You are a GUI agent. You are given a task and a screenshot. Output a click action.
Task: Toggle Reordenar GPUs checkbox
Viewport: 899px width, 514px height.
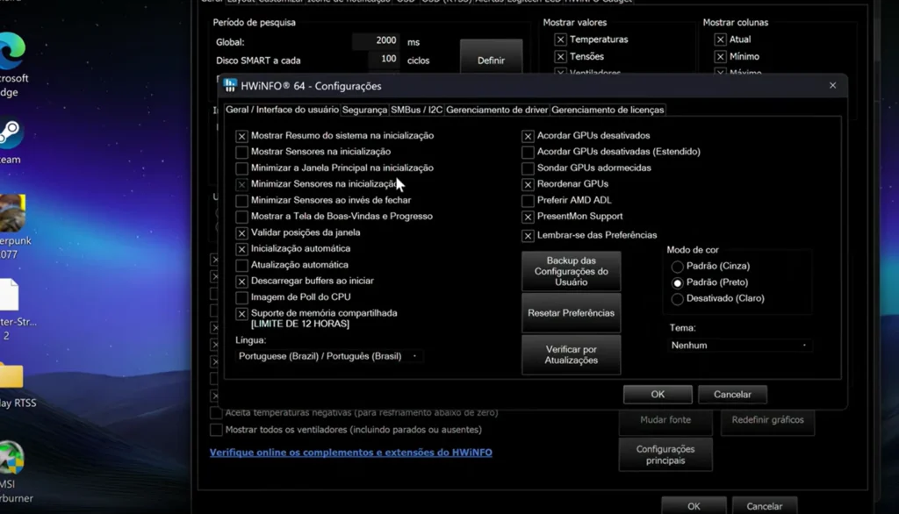point(528,184)
